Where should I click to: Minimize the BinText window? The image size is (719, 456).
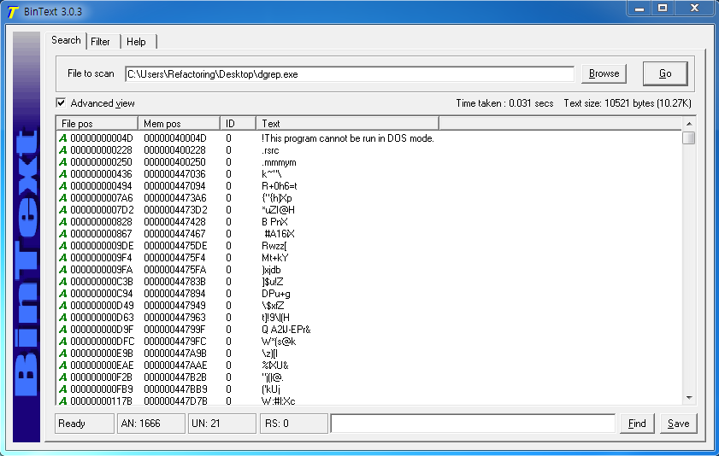pos(639,8)
